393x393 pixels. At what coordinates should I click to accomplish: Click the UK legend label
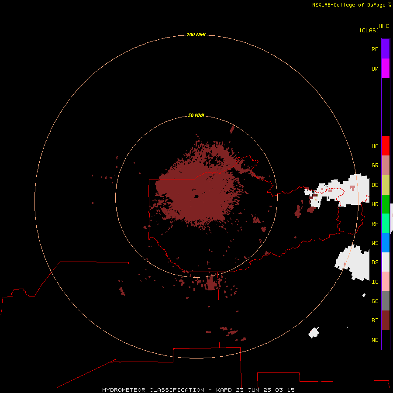[x=375, y=69]
